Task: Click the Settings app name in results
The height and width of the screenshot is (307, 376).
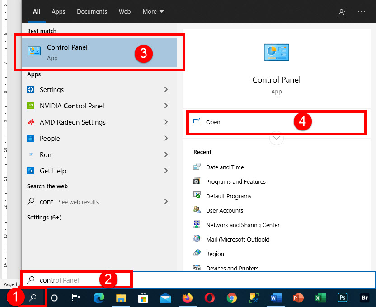Action: [52, 89]
